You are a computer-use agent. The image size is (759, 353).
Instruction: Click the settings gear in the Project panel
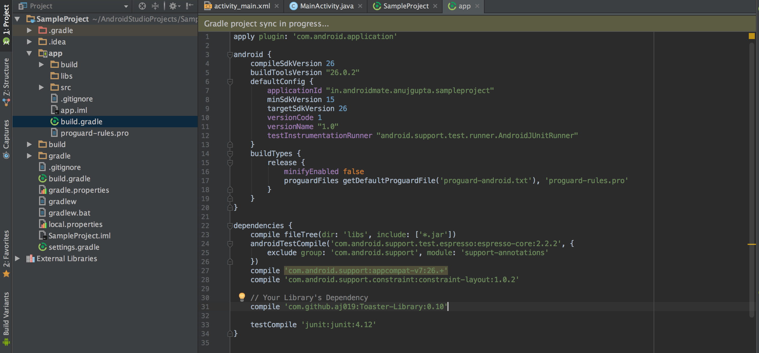[172, 6]
